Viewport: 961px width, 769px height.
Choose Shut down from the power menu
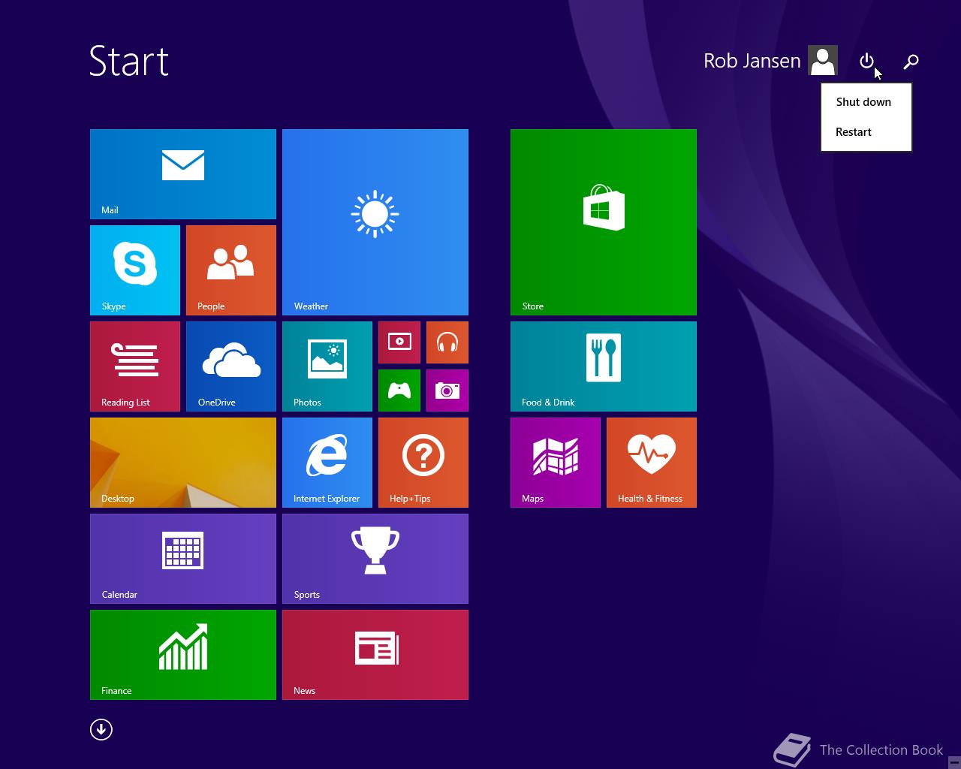pos(866,102)
